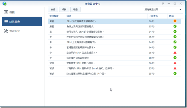
Task: Select the 結果報表 results tab
Action: coord(22,21)
